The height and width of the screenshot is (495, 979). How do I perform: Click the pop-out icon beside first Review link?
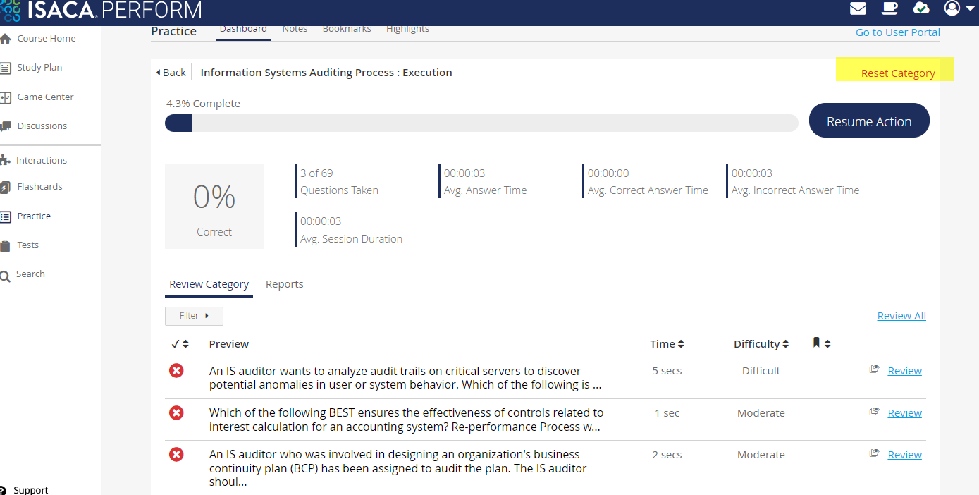(x=874, y=369)
